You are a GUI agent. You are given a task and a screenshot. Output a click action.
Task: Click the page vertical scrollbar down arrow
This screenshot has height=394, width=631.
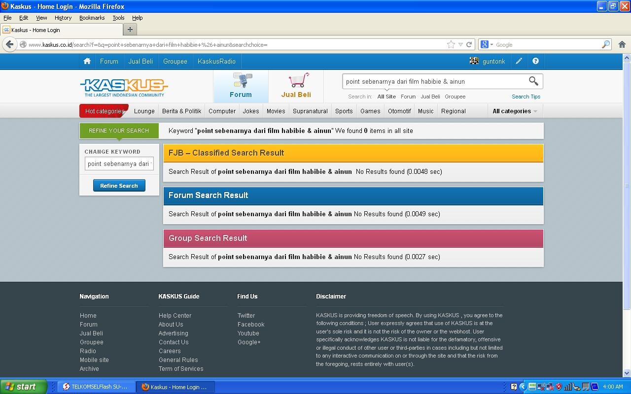(x=627, y=373)
